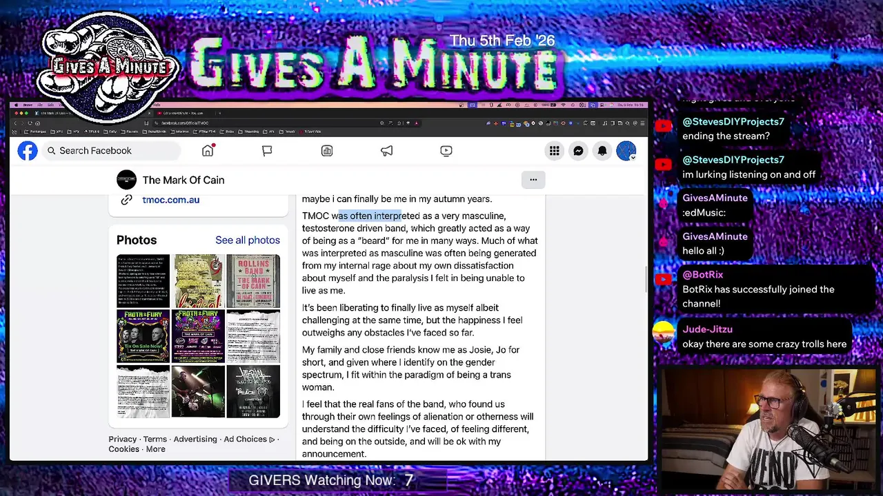This screenshot has height=496, width=883.
Task: Open the Ad Center megaphone icon
Action: (x=386, y=150)
